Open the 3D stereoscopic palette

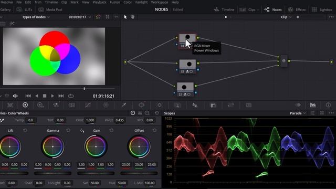(248, 105)
